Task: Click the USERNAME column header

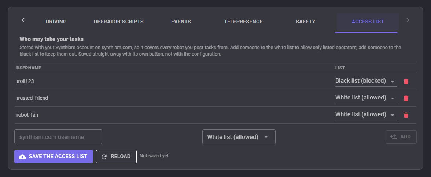Action: [29, 68]
